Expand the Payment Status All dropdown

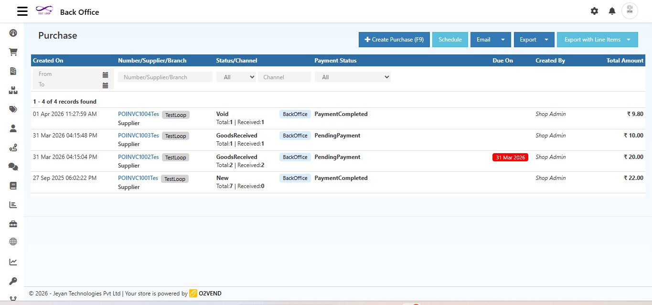(353, 76)
